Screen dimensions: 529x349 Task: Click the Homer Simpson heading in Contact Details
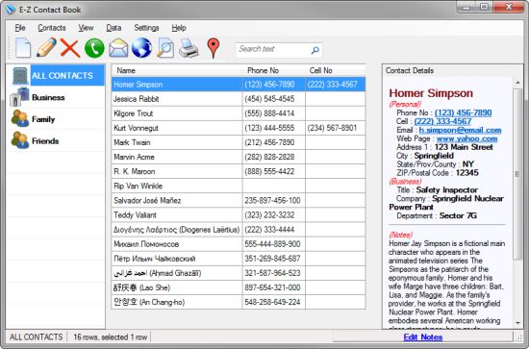[x=431, y=93]
